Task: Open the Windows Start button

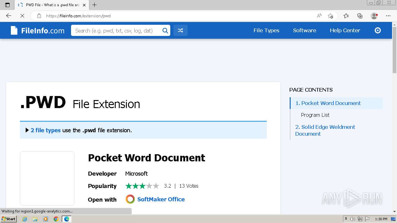Action: tap(8, 219)
